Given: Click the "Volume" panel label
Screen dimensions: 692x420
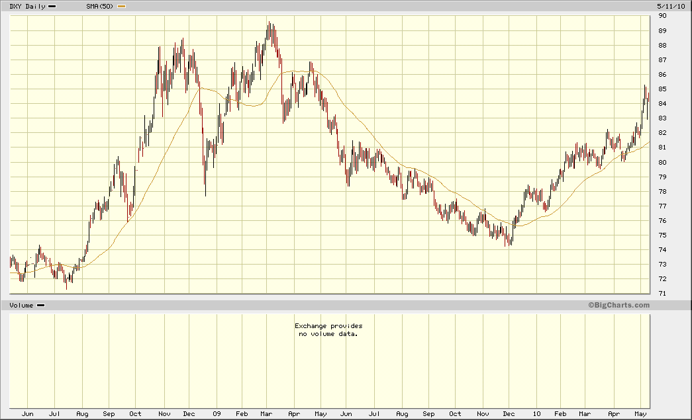Looking at the screenshot, I should click(x=21, y=305).
